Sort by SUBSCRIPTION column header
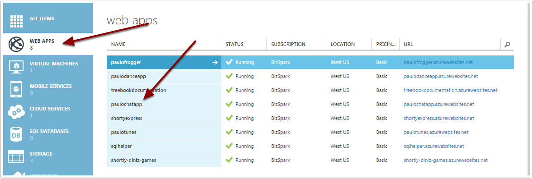The image size is (533, 179). click(288, 44)
